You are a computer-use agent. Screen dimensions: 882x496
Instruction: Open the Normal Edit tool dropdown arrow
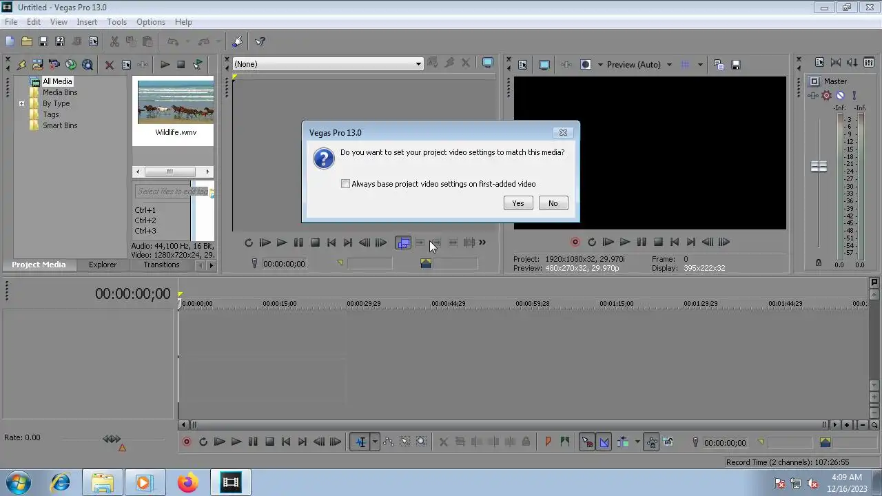pos(375,442)
